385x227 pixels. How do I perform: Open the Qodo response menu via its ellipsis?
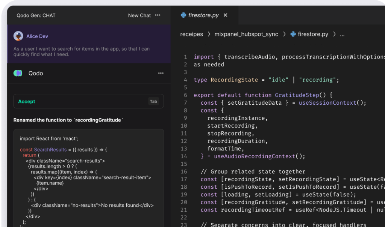tap(161, 73)
